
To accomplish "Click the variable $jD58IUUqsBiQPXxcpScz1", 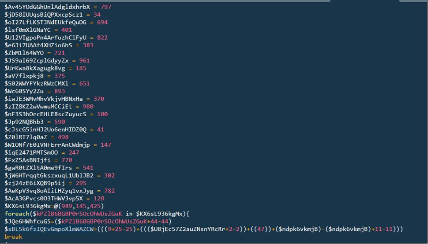I will [x=43, y=15].
